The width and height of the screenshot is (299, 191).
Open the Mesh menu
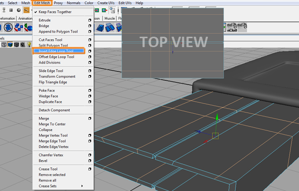[x=25, y=3]
